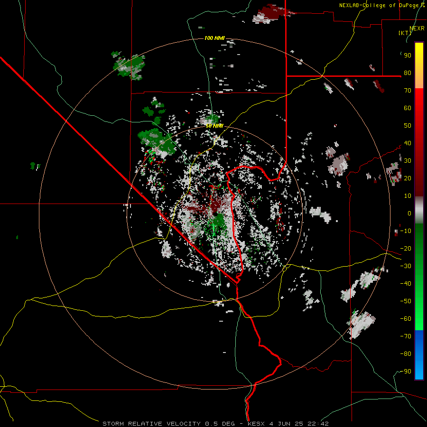Click the 4 JUN 25 date text

click(286, 424)
